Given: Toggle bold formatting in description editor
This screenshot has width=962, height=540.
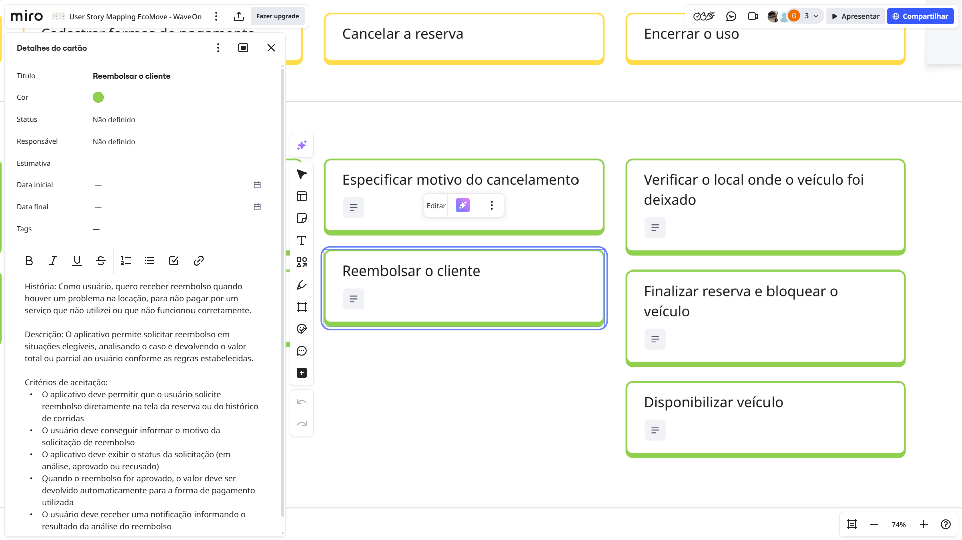Looking at the screenshot, I should 29,261.
